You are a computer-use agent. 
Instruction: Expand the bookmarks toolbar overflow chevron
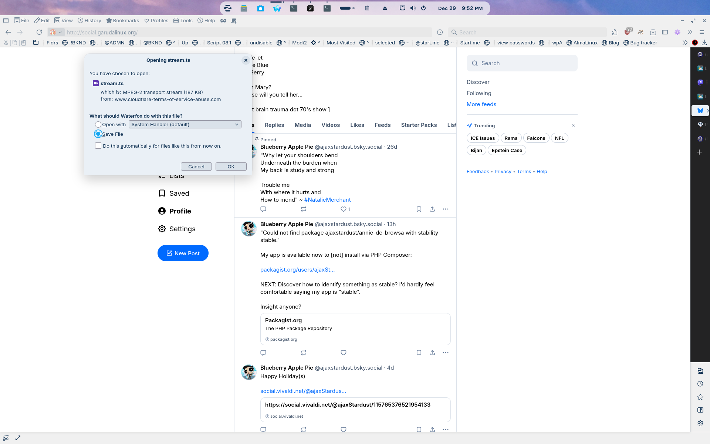[x=685, y=43]
